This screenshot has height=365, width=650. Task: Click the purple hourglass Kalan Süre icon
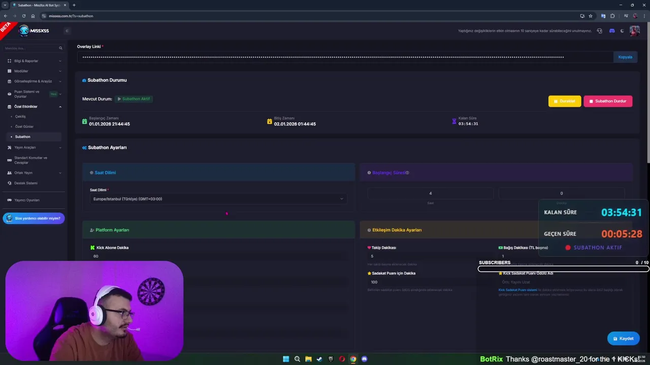pyautogui.click(x=454, y=121)
